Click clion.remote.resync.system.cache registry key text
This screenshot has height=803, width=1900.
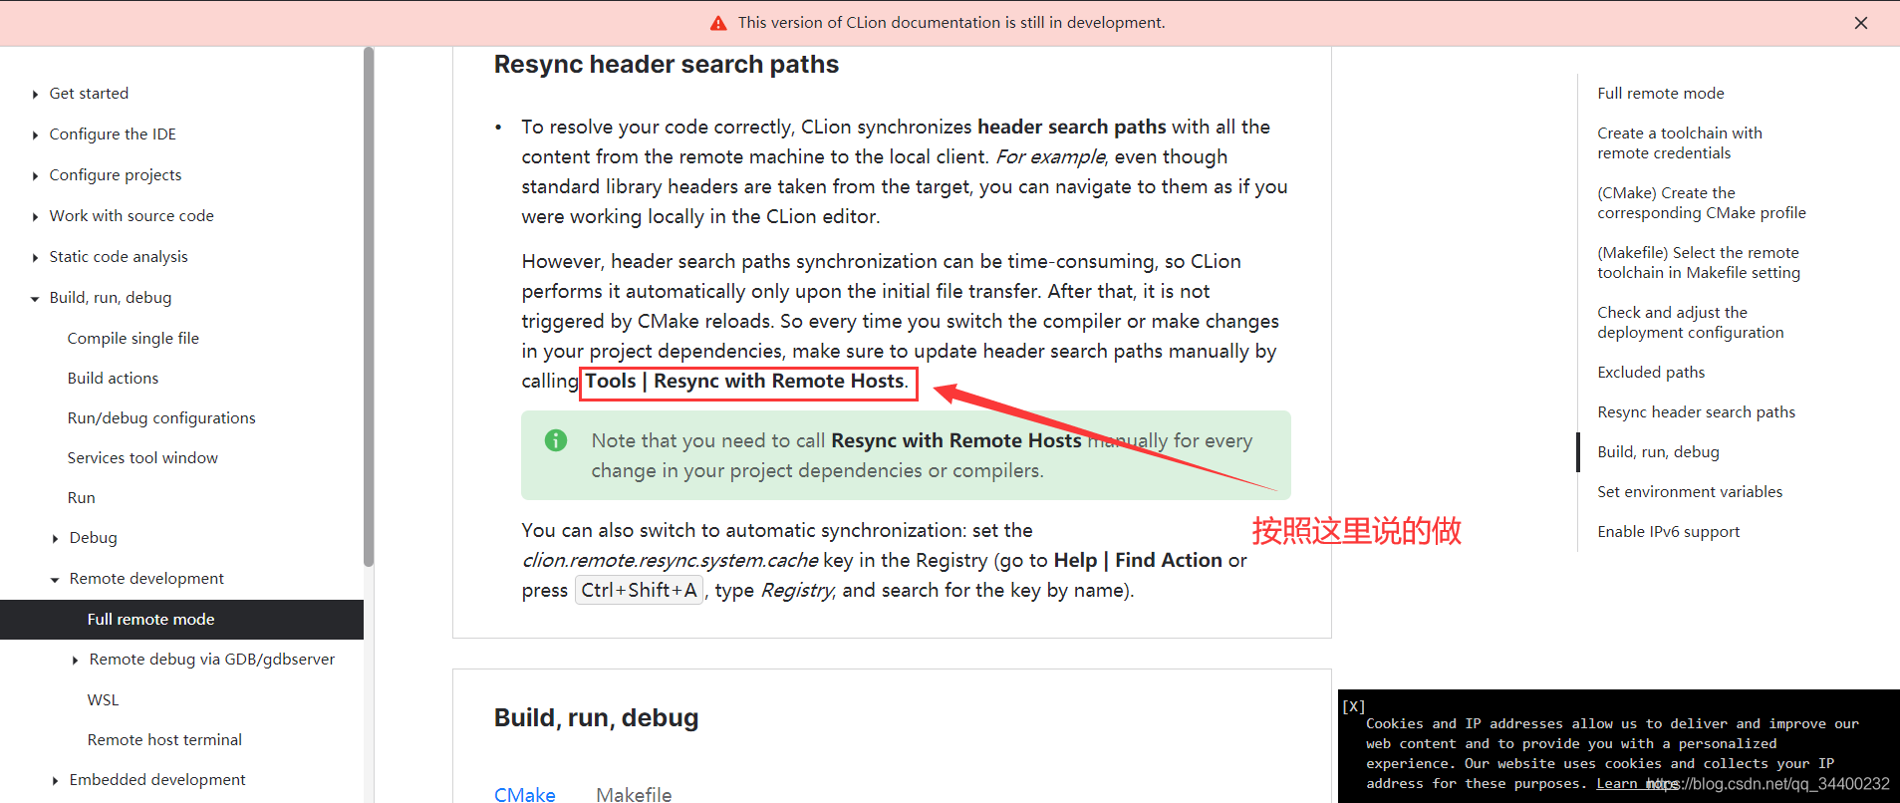tap(670, 560)
